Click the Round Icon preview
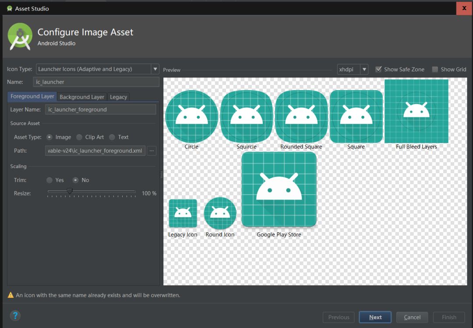The image size is (473, 328). coord(220,213)
